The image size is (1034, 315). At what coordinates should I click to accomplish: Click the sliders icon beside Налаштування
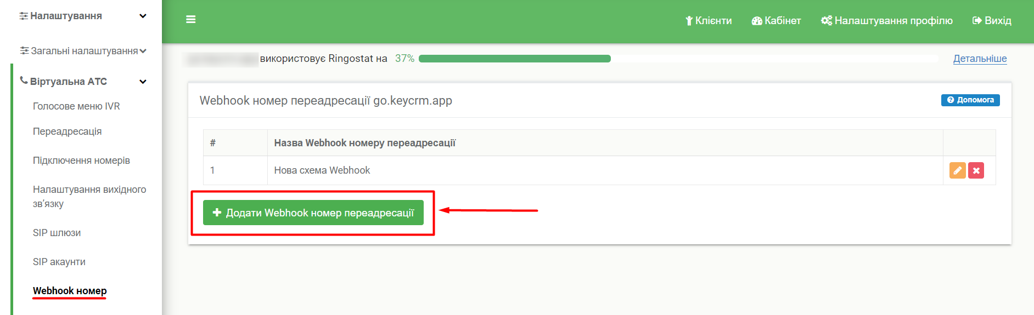[x=24, y=16]
